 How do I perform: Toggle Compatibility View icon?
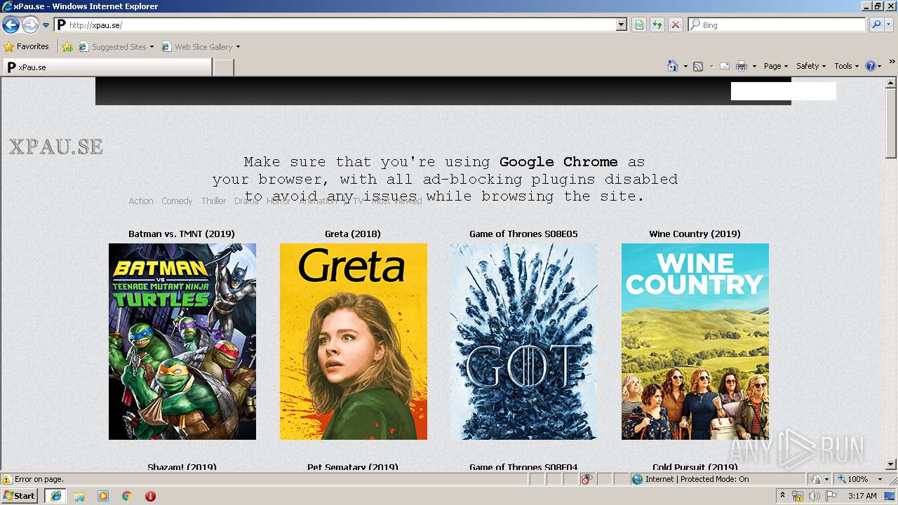639,25
